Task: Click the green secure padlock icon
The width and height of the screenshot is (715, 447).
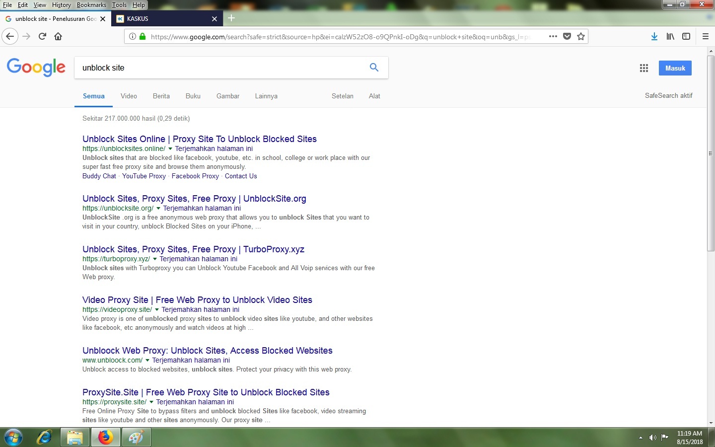Action: pos(143,36)
